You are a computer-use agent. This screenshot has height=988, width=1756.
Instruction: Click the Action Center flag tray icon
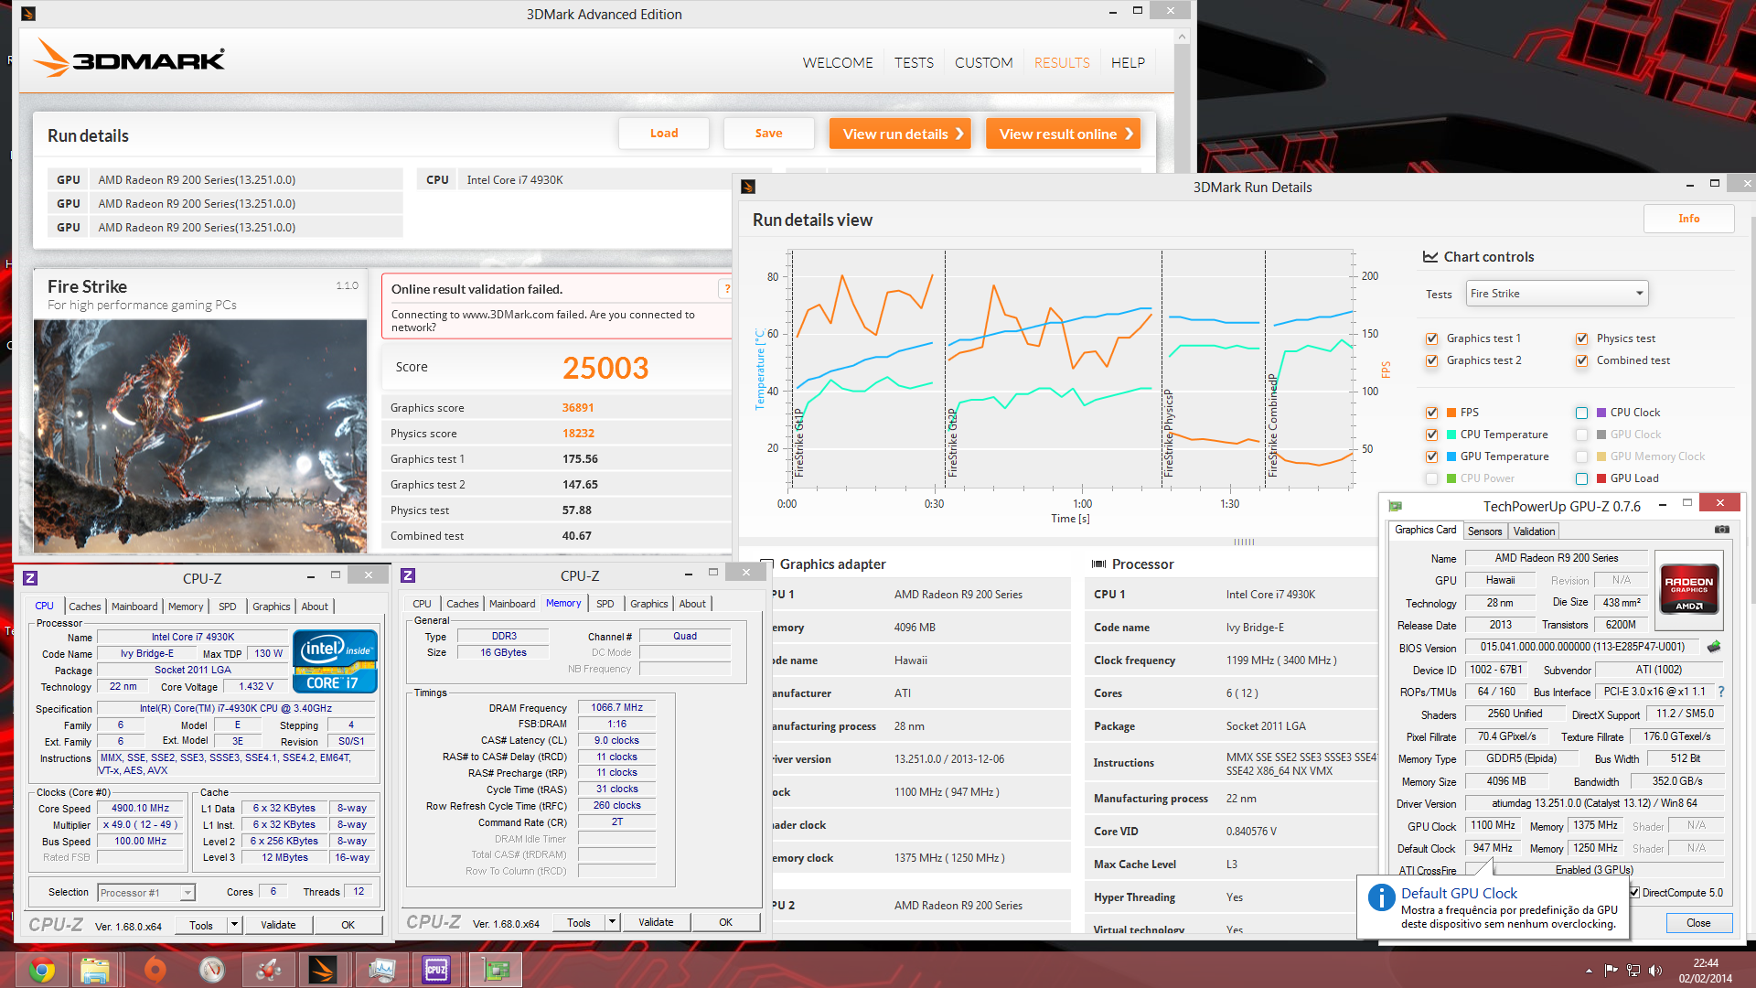tap(1611, 970)
